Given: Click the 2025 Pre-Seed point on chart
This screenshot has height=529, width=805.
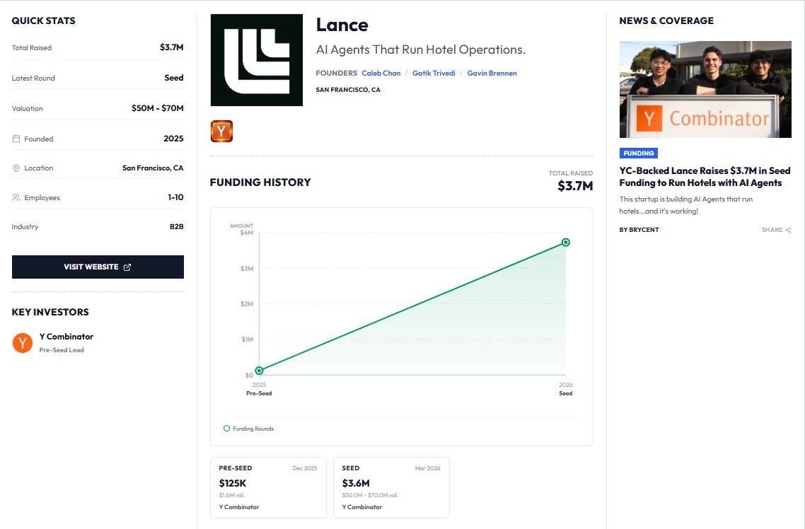Looking at the screenshot, I should pos(260,371).
